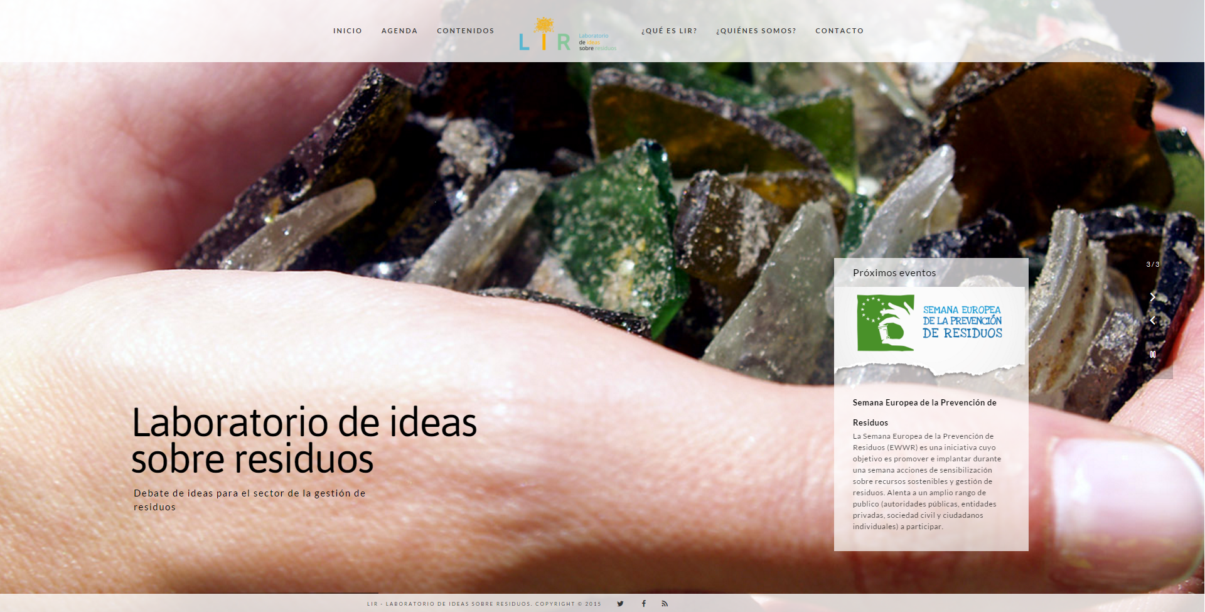Open the Twitter link in footer
The height and width of the screenshot is (612, 1205).
point(620,604)
